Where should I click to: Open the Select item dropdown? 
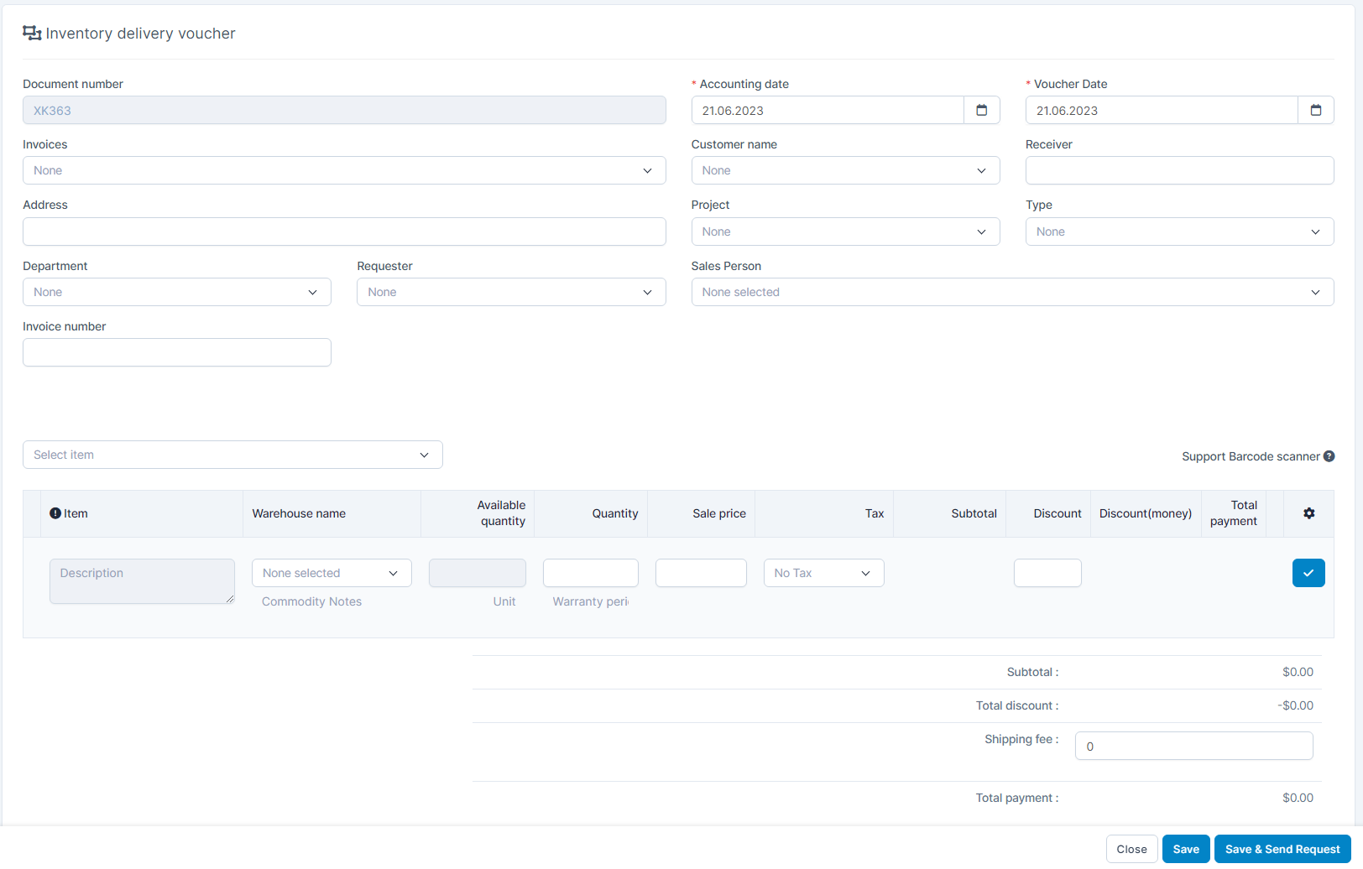(x=232, y=455)
